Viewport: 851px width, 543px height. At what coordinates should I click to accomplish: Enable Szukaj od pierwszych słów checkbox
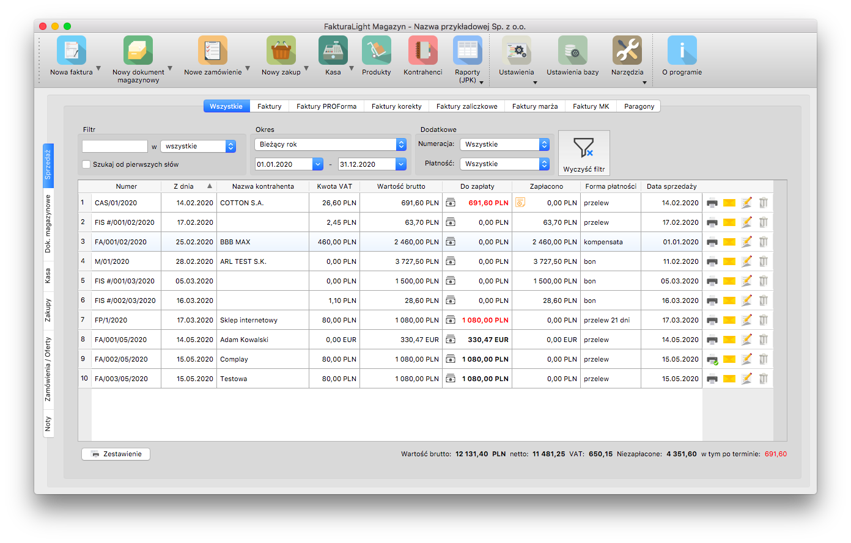pyautogui.click(x=86, y=164)
